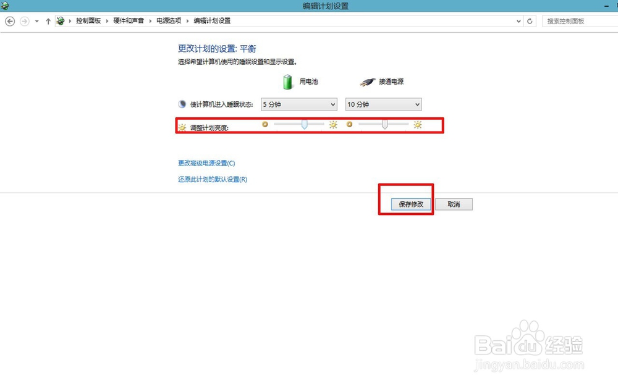This screenshot has width=618, height=386.
Task: Click the refresh icon beside address bar
Action: (x=530, y=20)
